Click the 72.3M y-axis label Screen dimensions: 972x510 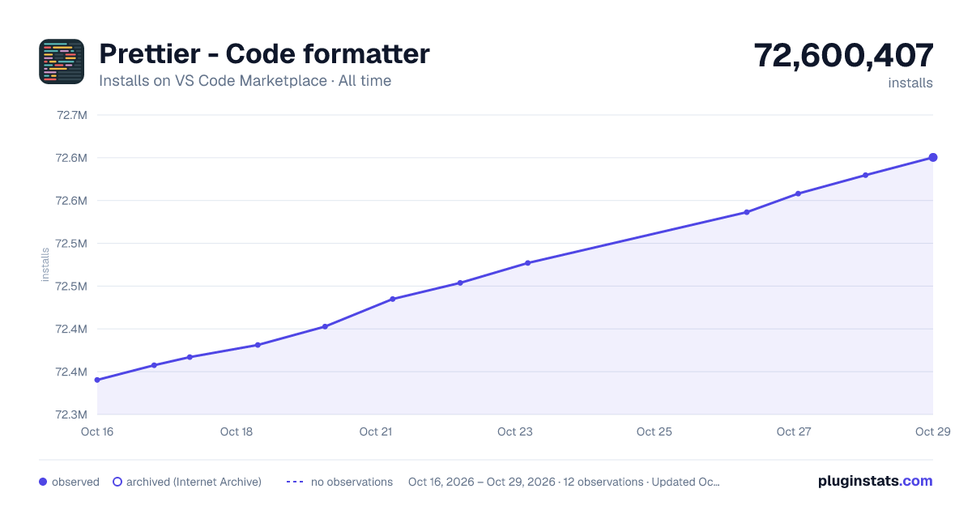click(x=71, y=414)
